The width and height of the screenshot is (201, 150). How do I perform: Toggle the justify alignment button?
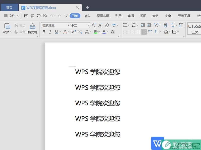pyautogui.click(x=144, y=32)
